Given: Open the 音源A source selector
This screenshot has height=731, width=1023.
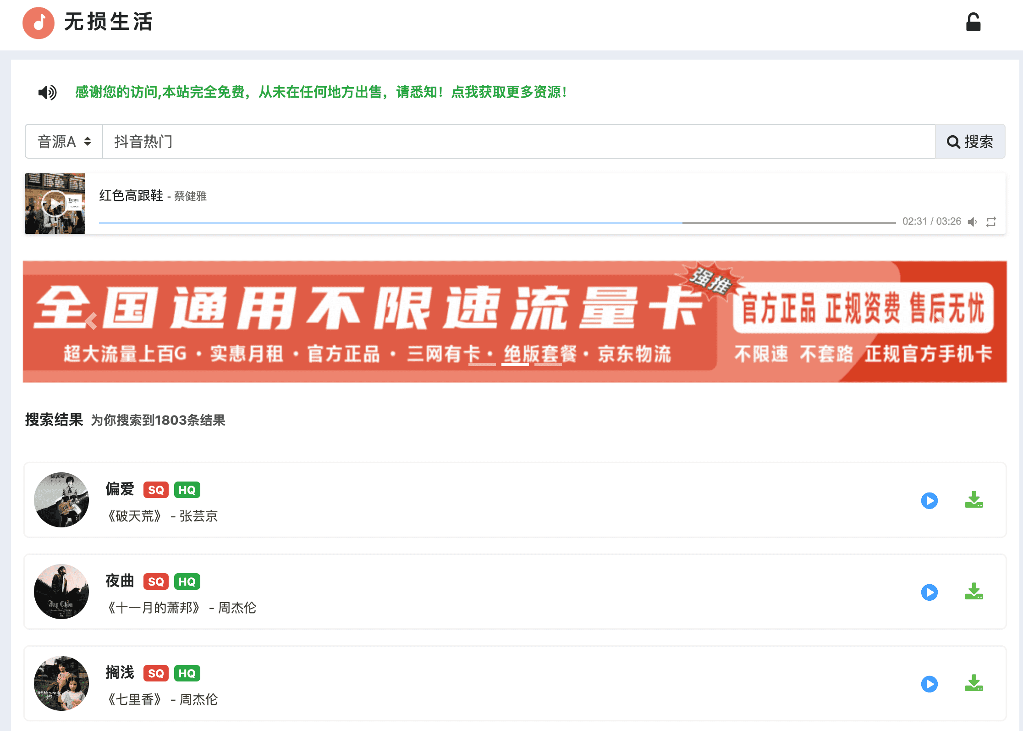Looking at the screenshot, I should (x=63, y=141).
